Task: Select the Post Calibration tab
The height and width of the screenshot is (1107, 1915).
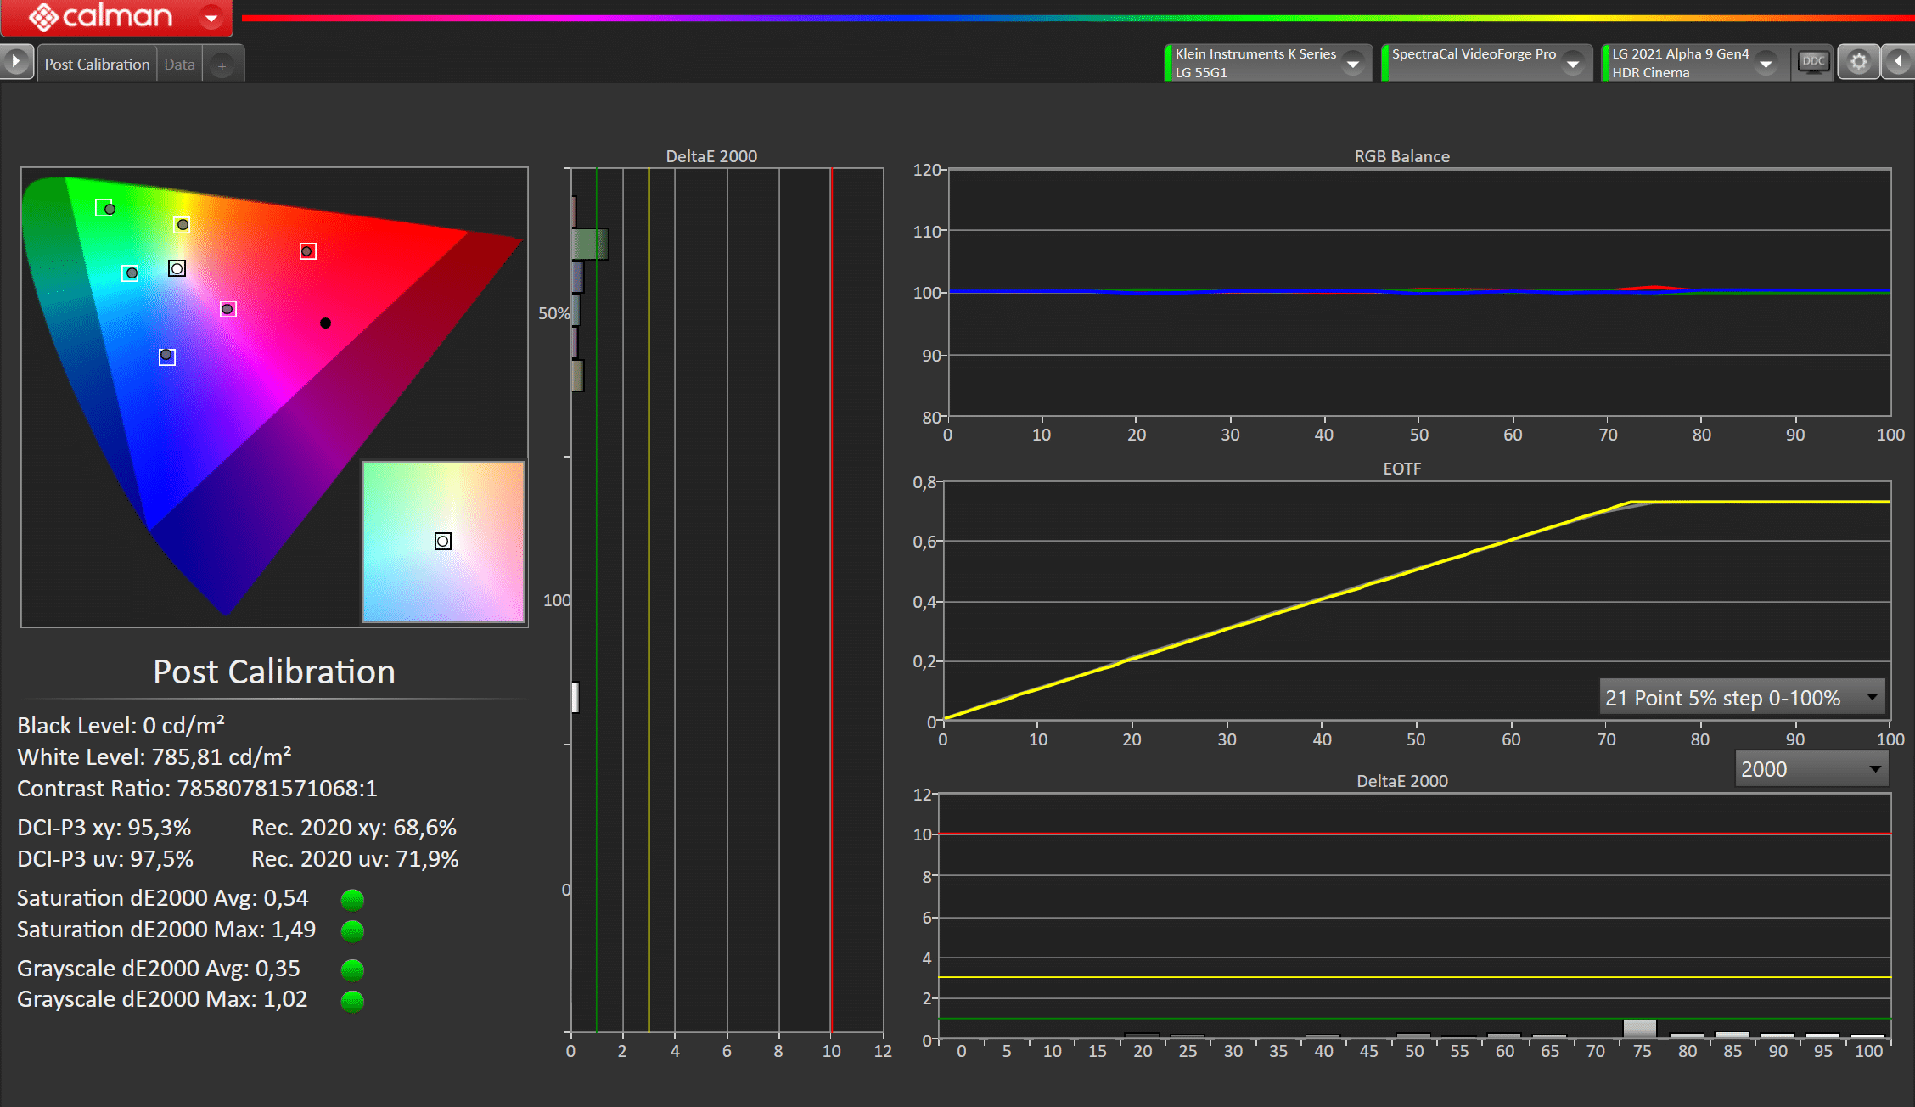Action: pos(97,65)
